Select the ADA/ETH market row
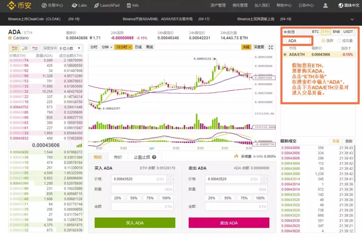The image size is (362, 238). click(319, 55)
